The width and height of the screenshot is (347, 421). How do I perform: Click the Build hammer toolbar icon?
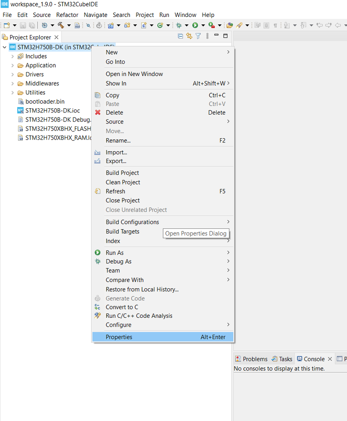pyautogui.click(x=61, y=25)
